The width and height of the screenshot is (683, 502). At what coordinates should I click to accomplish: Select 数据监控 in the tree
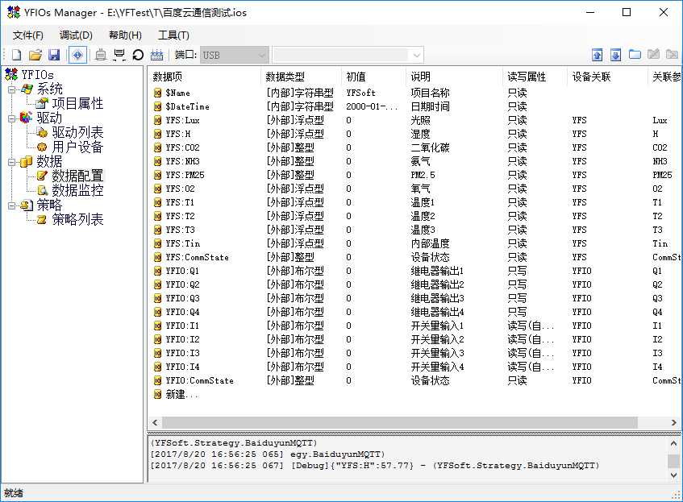[77, 190]
